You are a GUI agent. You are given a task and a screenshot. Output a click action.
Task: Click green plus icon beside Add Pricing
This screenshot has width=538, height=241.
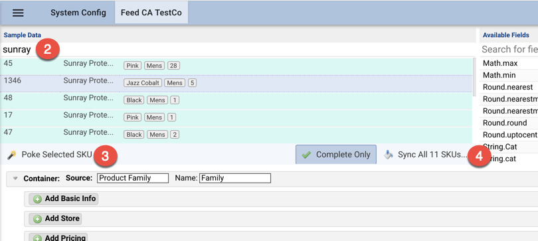point(37,238)
